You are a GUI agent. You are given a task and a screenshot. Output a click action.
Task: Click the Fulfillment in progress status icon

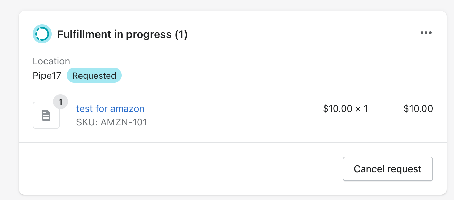coord(42,34)
